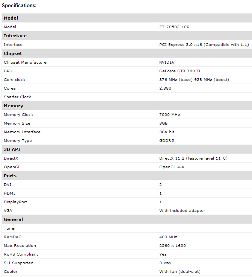The image size is (252, 277).
Task: Select the 'Yes' RoHS value
Action: pyautogui.click(x=163, y=254)
